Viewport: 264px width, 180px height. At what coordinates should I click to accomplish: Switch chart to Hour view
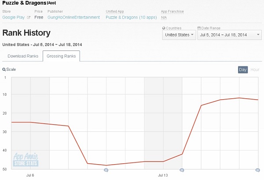pyautogui.click(x=255, y=70)
